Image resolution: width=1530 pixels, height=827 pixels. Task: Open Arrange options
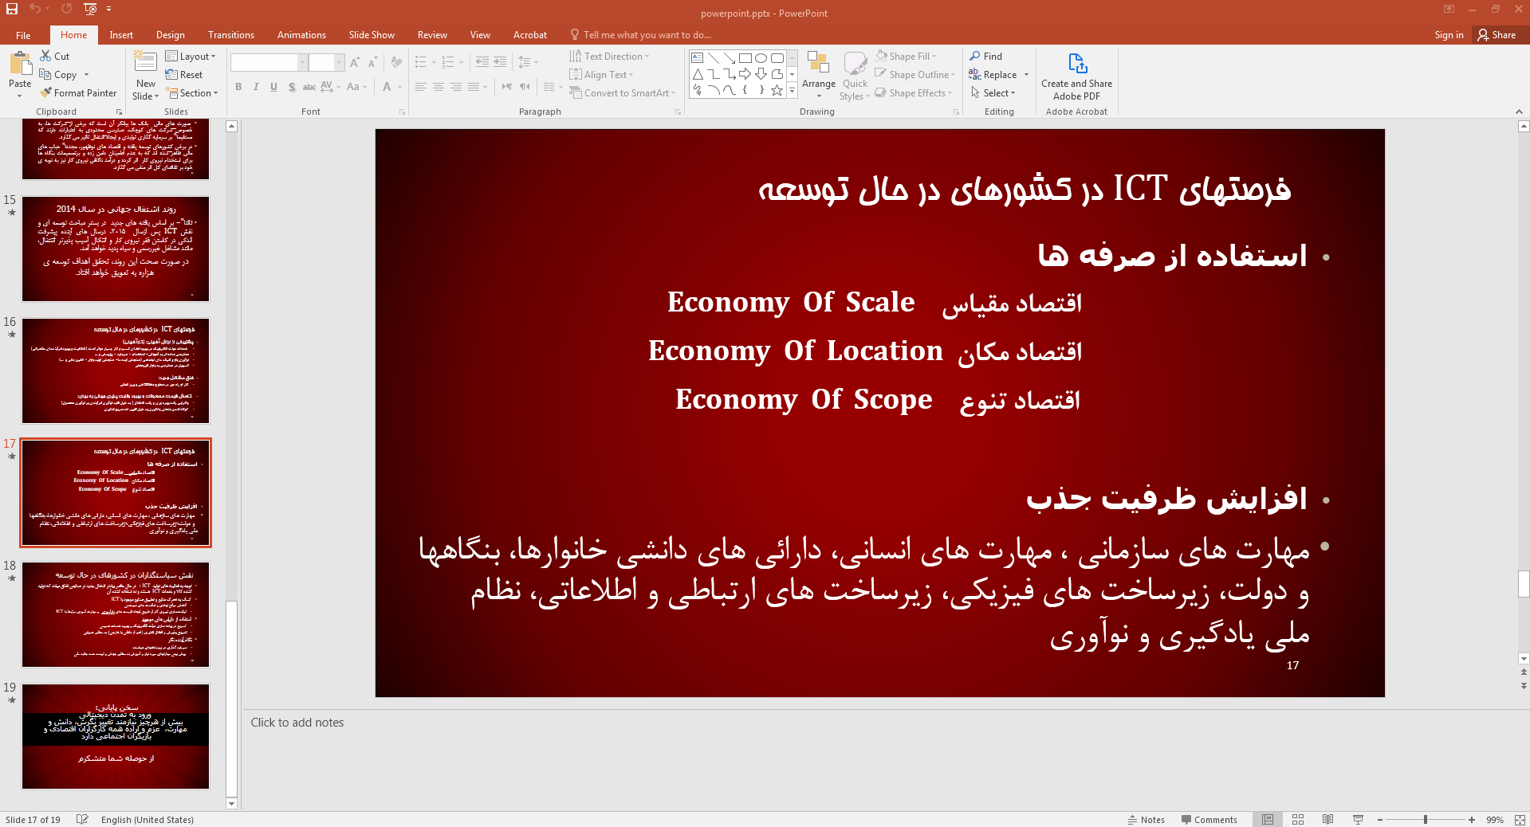coord(819,76)
